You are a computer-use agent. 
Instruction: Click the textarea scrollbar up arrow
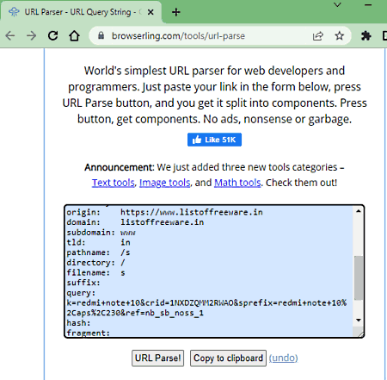coord(359,211)
